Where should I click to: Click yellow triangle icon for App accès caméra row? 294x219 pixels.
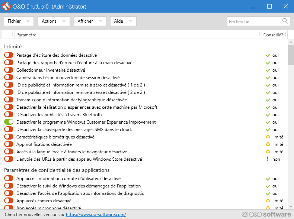click(x=268, y=200)
